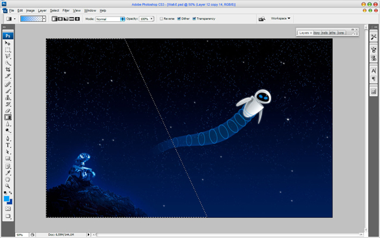Select the Quick Selection tool
Viewport: 380px width, 238px height.
click(x=8, y=63)
